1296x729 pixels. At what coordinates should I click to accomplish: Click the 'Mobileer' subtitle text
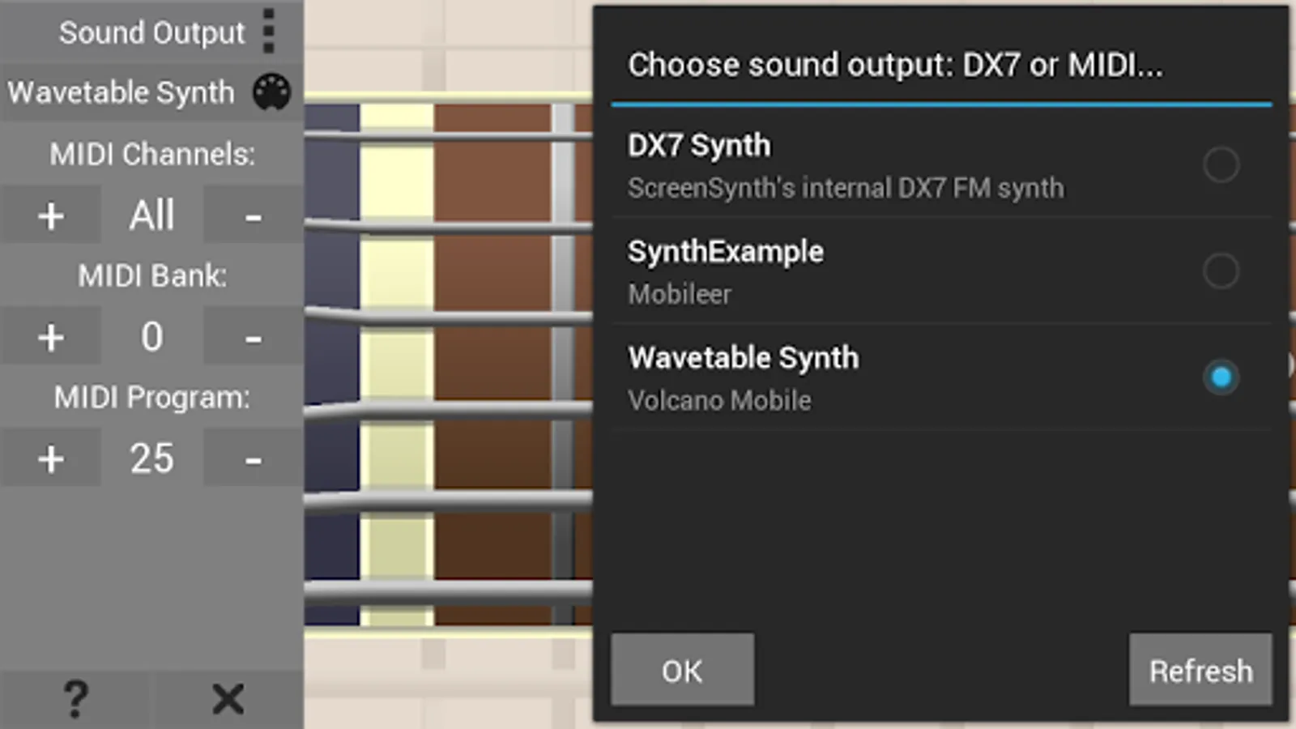(x=680, y=294)
